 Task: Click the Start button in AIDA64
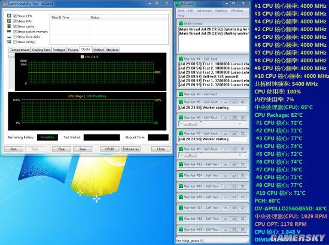[x=14, y=149]
